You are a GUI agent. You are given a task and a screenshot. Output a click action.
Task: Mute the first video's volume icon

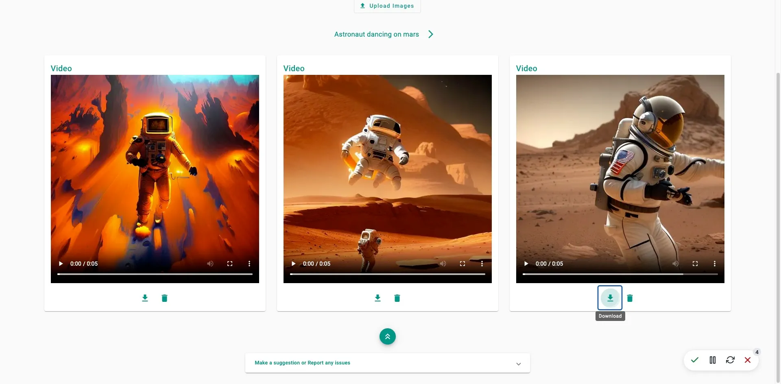tap(210, 264)
